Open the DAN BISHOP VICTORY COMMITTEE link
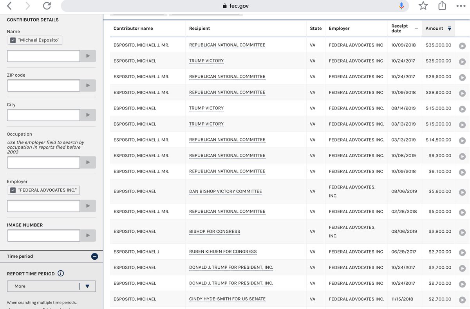470x309 pixels. [226, 191]
